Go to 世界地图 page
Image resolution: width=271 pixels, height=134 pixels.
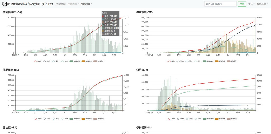point(61,4)
